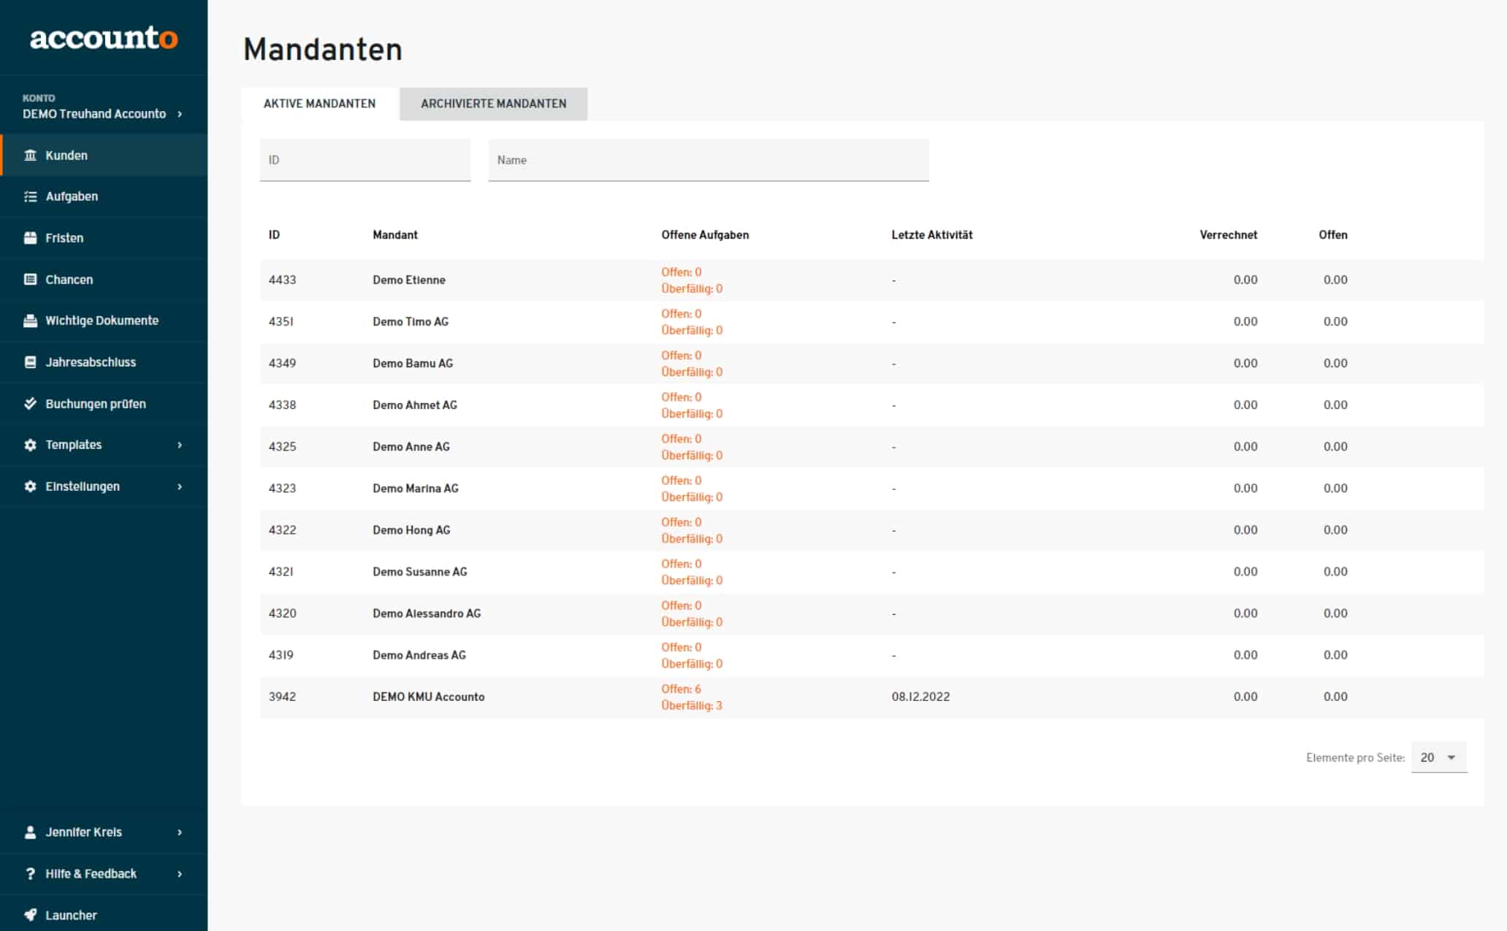The width and height of the screenshot is (1507, 931).
Task: Open the Elemente pro Seite dropdown
Action: [x=1438, y=758]
